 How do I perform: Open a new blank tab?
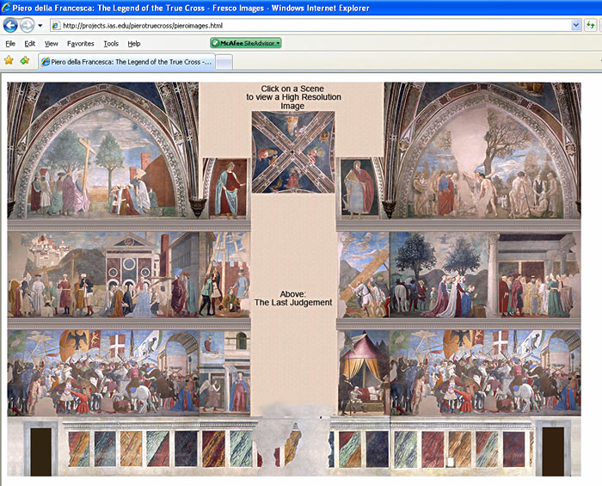[x=224, y=62]
